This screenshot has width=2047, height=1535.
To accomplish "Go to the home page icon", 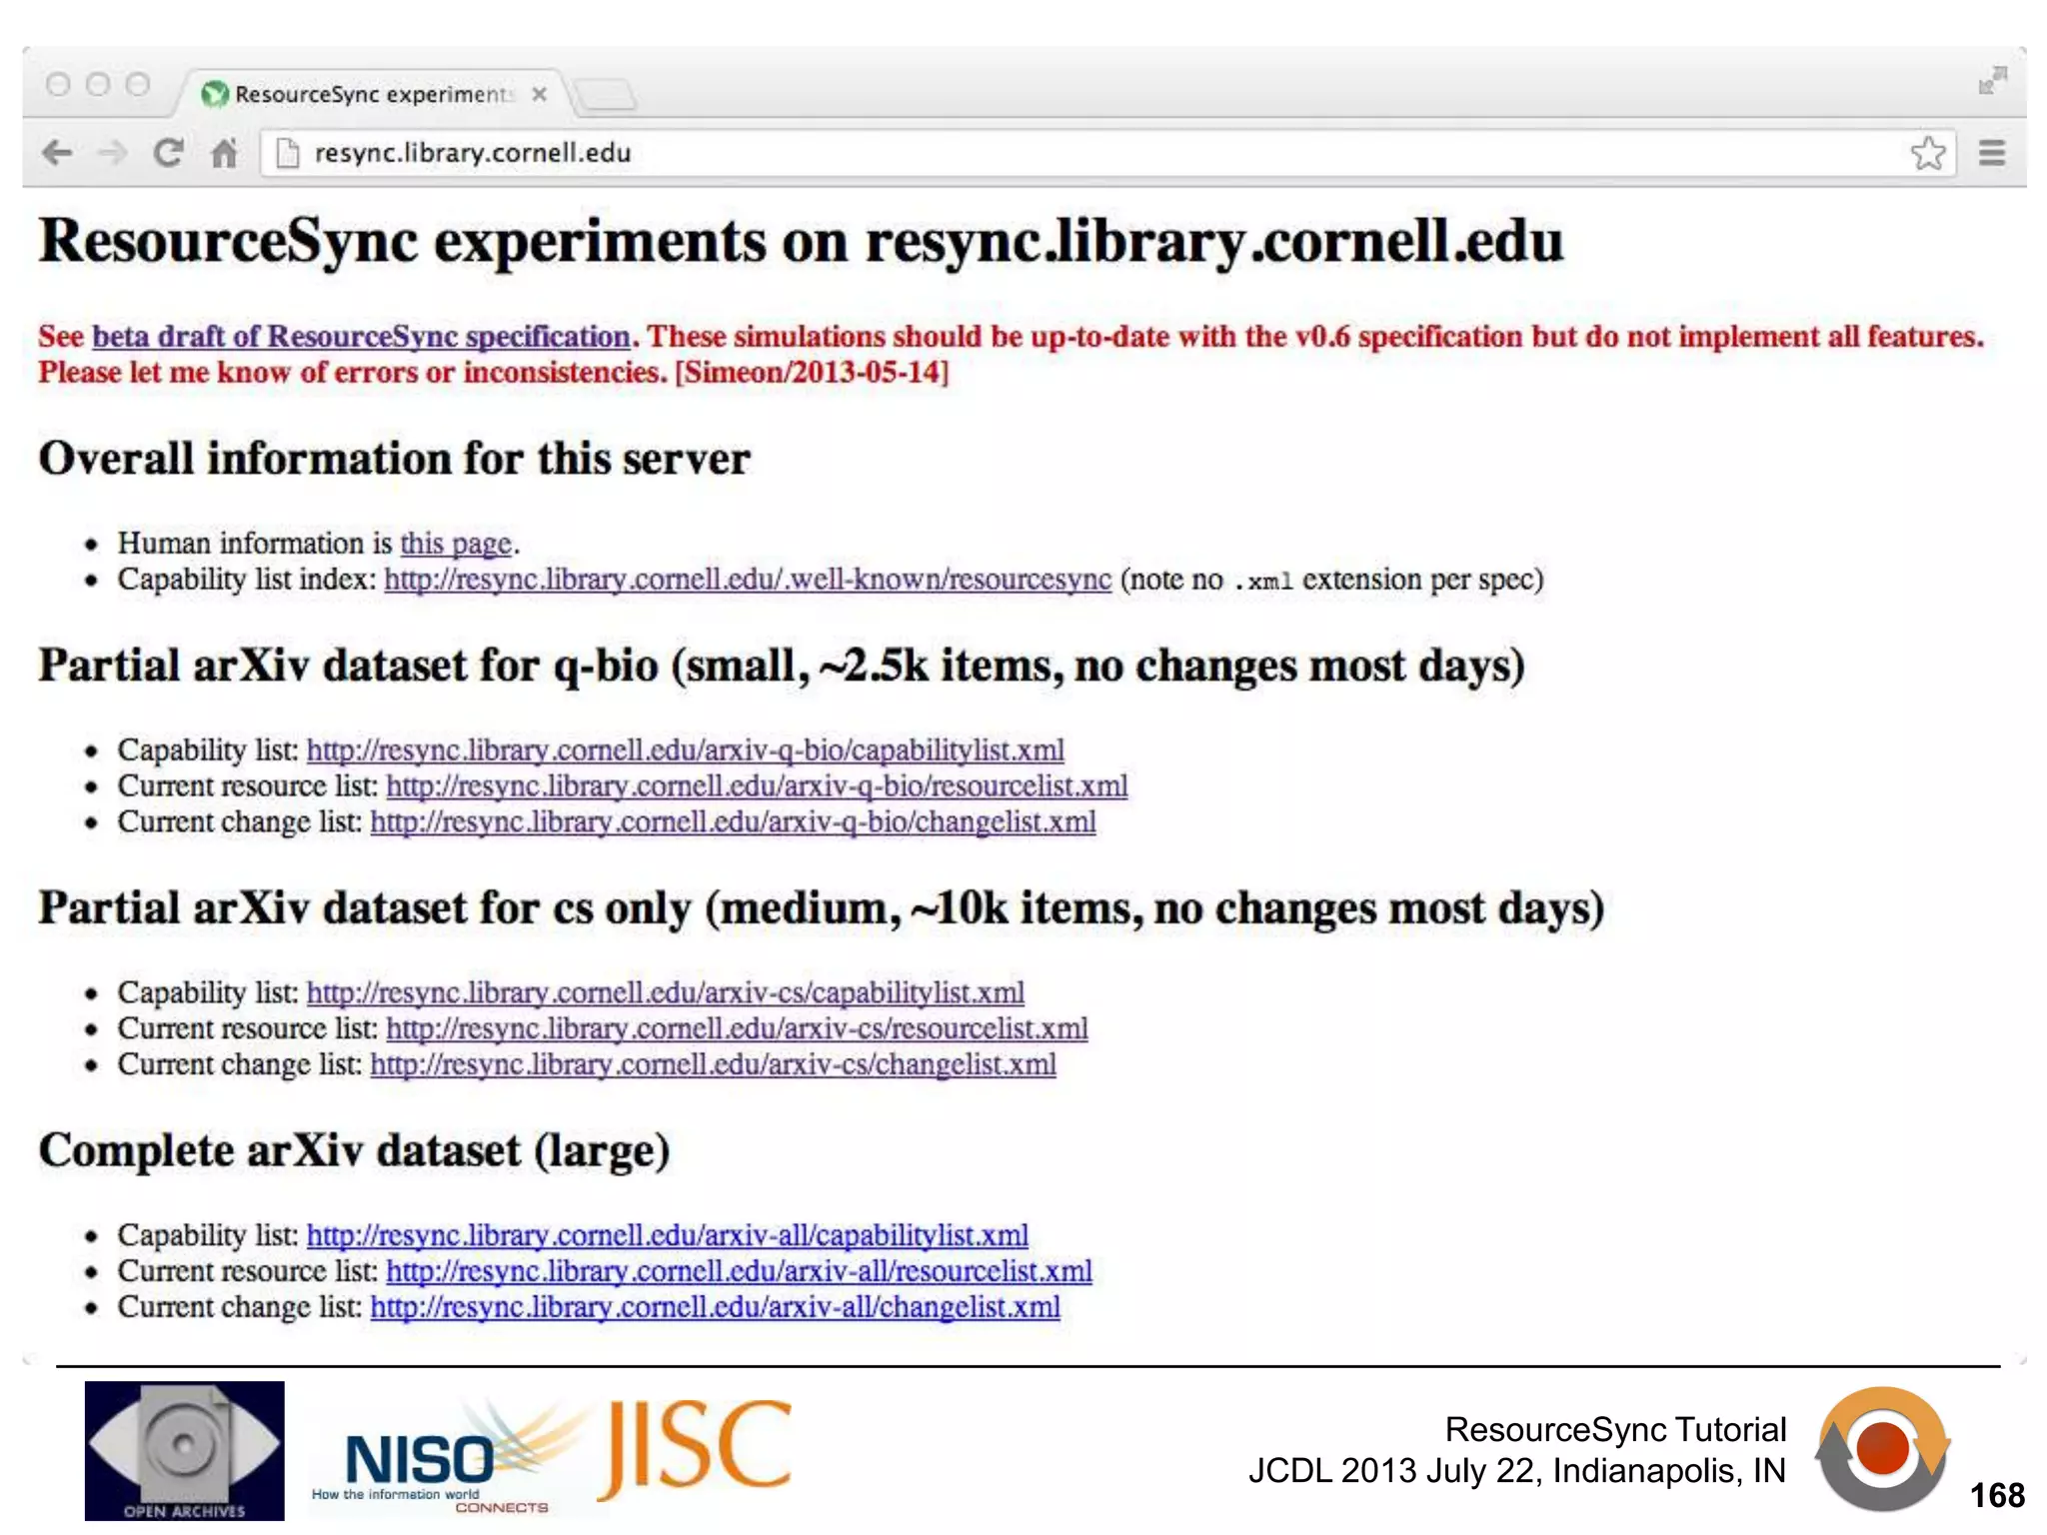I will [x=225, y=153].
